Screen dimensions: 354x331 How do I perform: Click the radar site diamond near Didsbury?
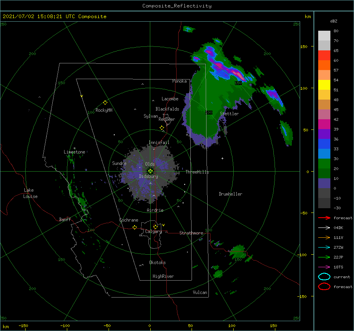(x=150, y=171)
